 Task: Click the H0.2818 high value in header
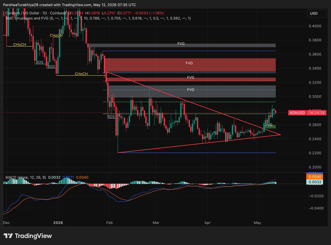click(x=93, y=13)
